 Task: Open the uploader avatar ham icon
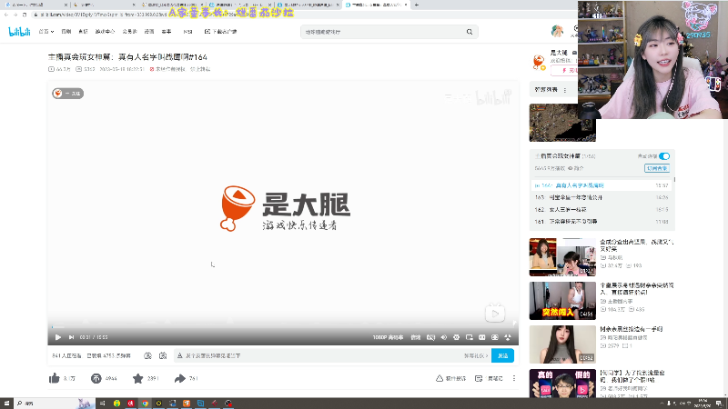539,62
